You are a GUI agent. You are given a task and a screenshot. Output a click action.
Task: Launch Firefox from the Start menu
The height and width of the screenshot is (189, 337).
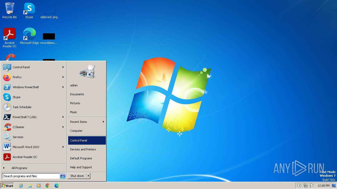click(x=33, y=77)
